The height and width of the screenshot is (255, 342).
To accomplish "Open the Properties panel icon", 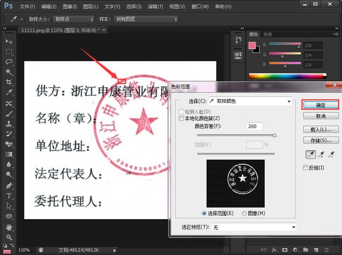I will [x=238, y=55].
